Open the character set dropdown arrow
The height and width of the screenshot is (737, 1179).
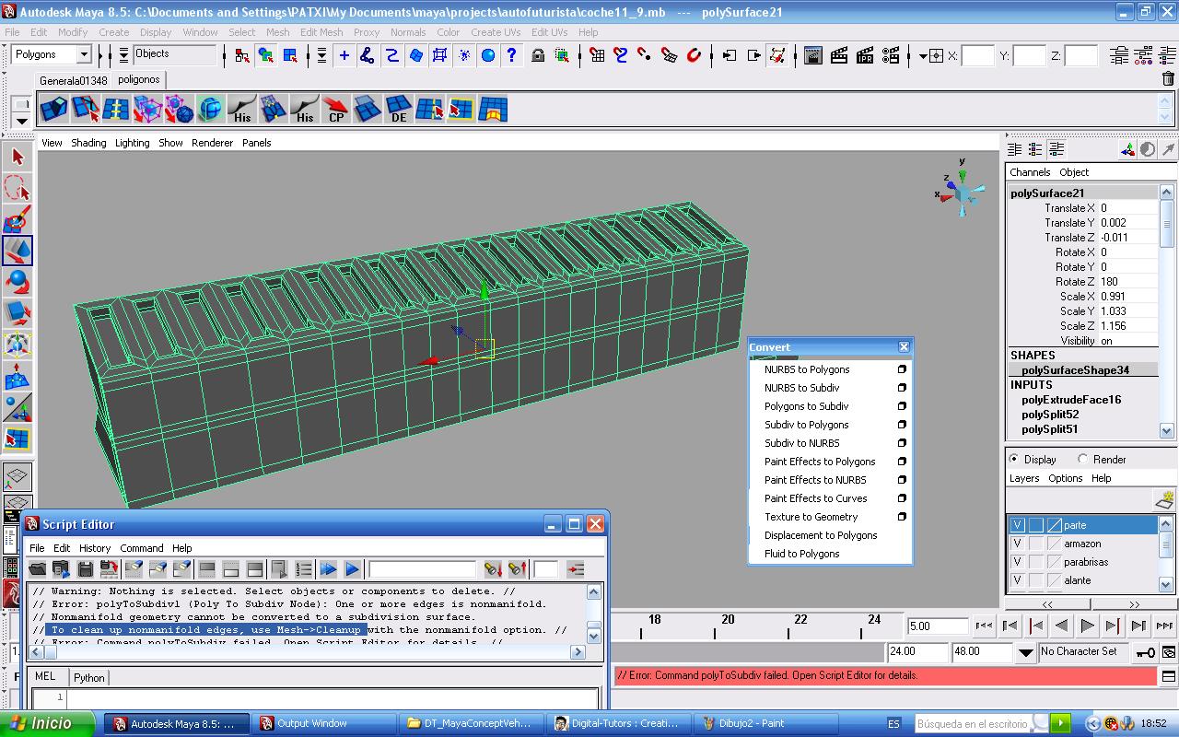(1025, 652)
